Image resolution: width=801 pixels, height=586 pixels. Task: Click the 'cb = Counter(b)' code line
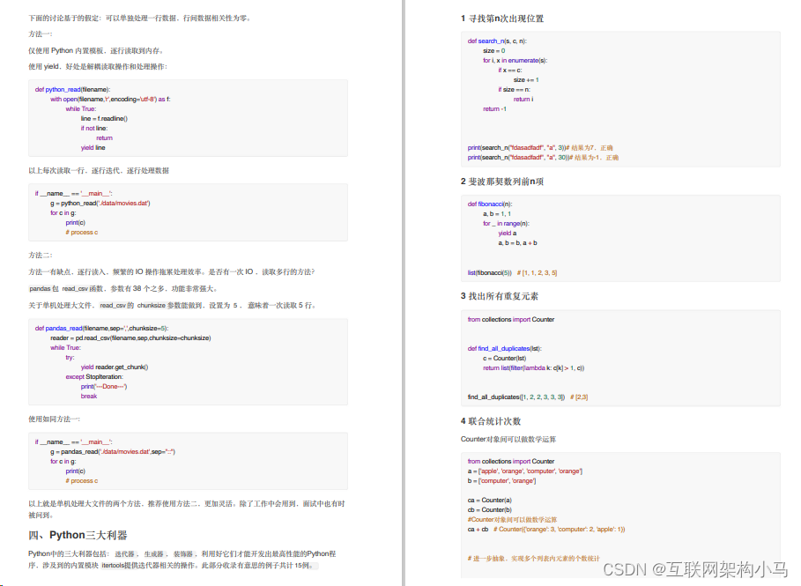[489, 510]
